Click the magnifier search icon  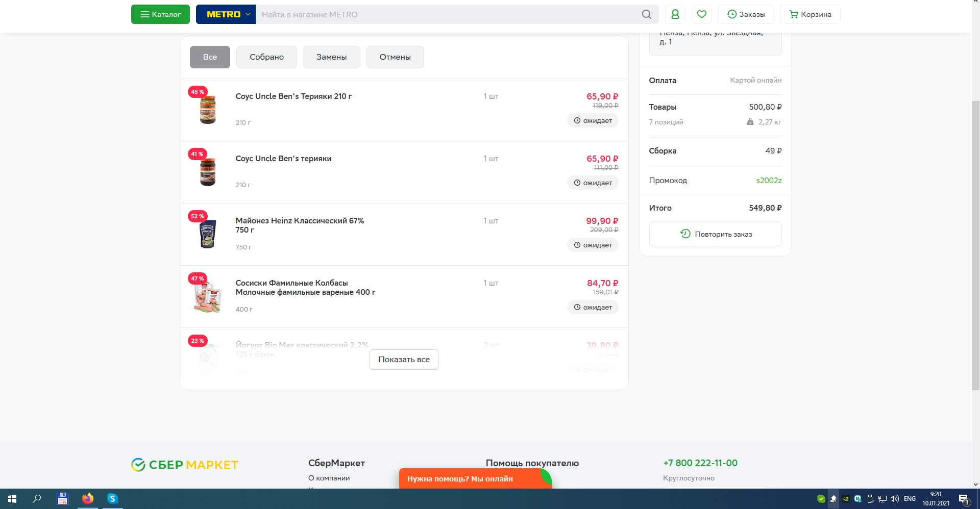tap(647, 14)
